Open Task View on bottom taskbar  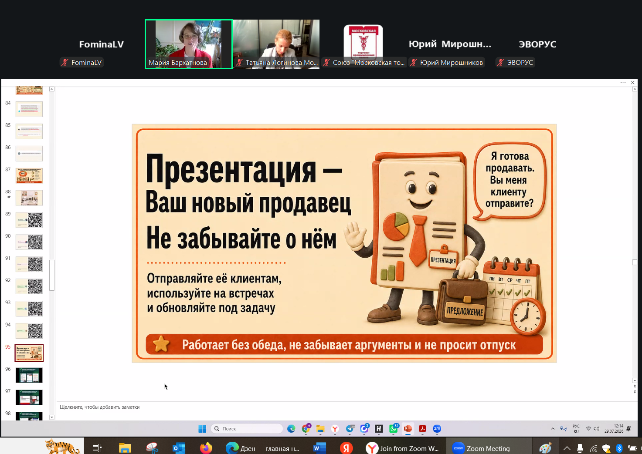coord(97,448)
